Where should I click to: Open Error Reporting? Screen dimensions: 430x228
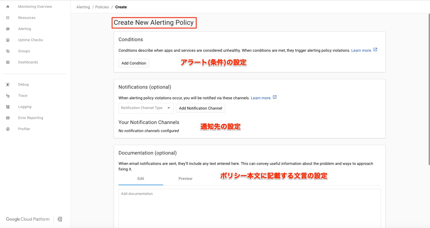31,118
